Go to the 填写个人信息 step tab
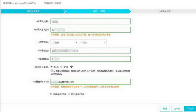 point(99,11)
